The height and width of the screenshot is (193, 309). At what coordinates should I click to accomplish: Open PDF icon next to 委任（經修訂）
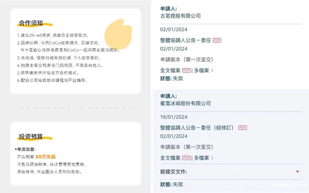[x=242, y=128]
